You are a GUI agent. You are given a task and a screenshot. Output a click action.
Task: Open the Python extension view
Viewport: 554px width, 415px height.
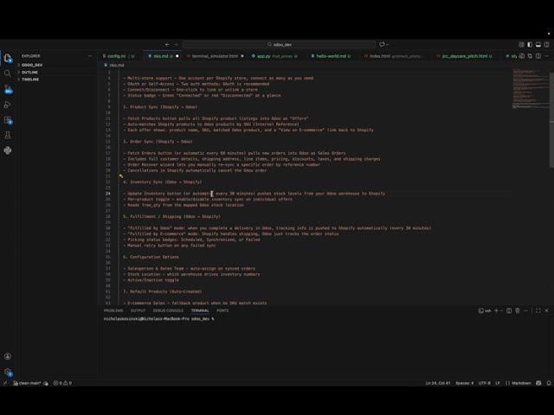click(x=8, y=150)
